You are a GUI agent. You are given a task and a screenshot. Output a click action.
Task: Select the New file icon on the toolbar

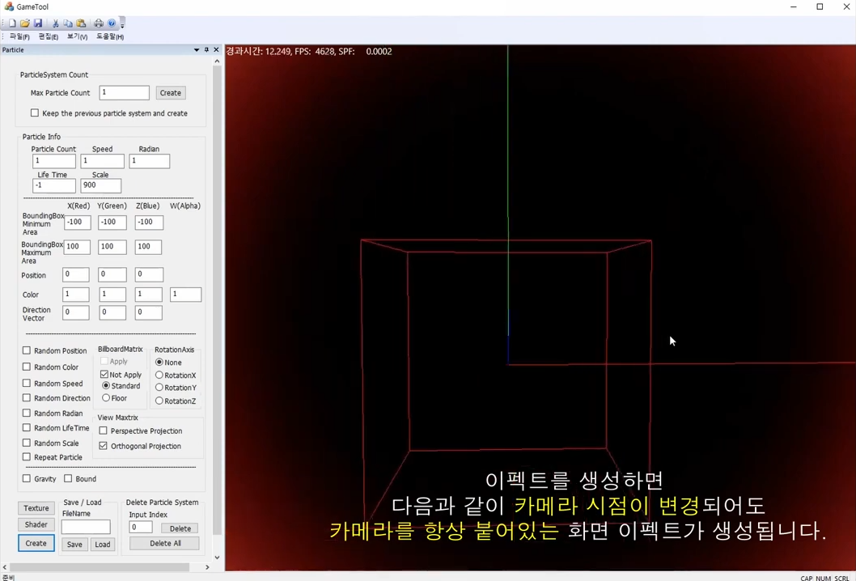12,23
